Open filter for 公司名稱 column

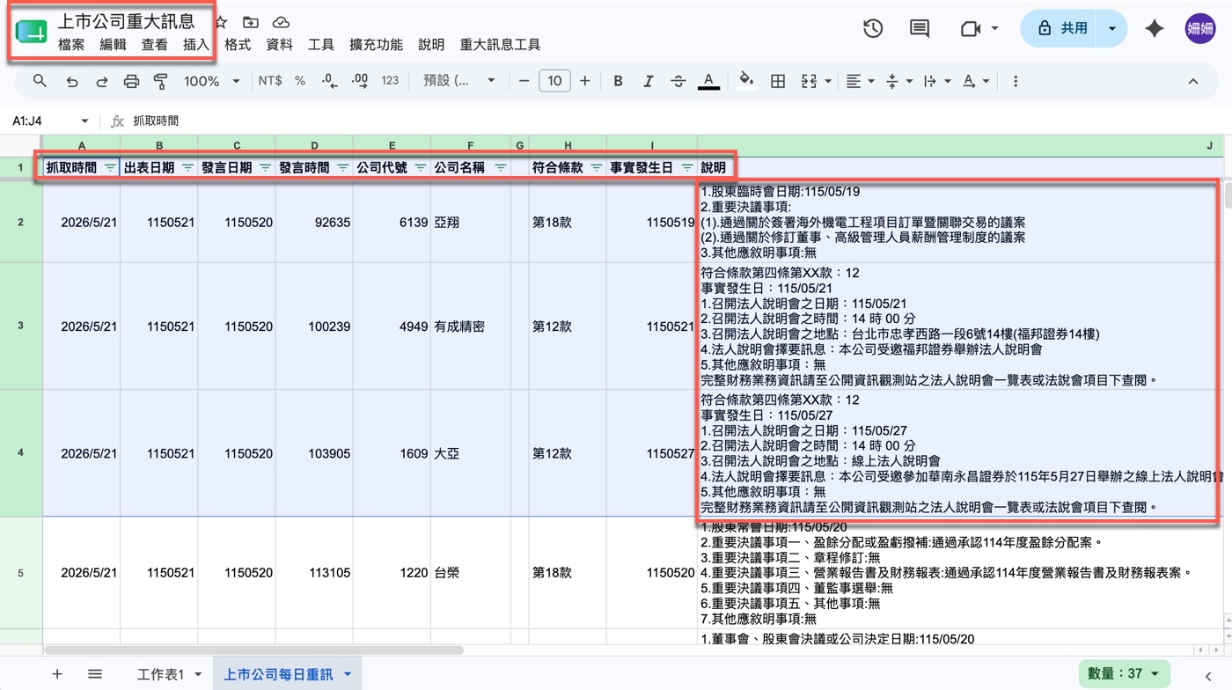[x=501, y=167]
